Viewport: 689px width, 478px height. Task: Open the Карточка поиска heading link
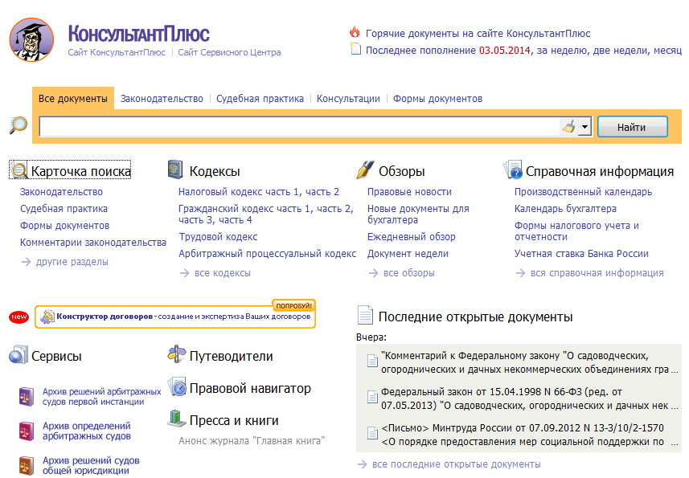click(81, 171)
